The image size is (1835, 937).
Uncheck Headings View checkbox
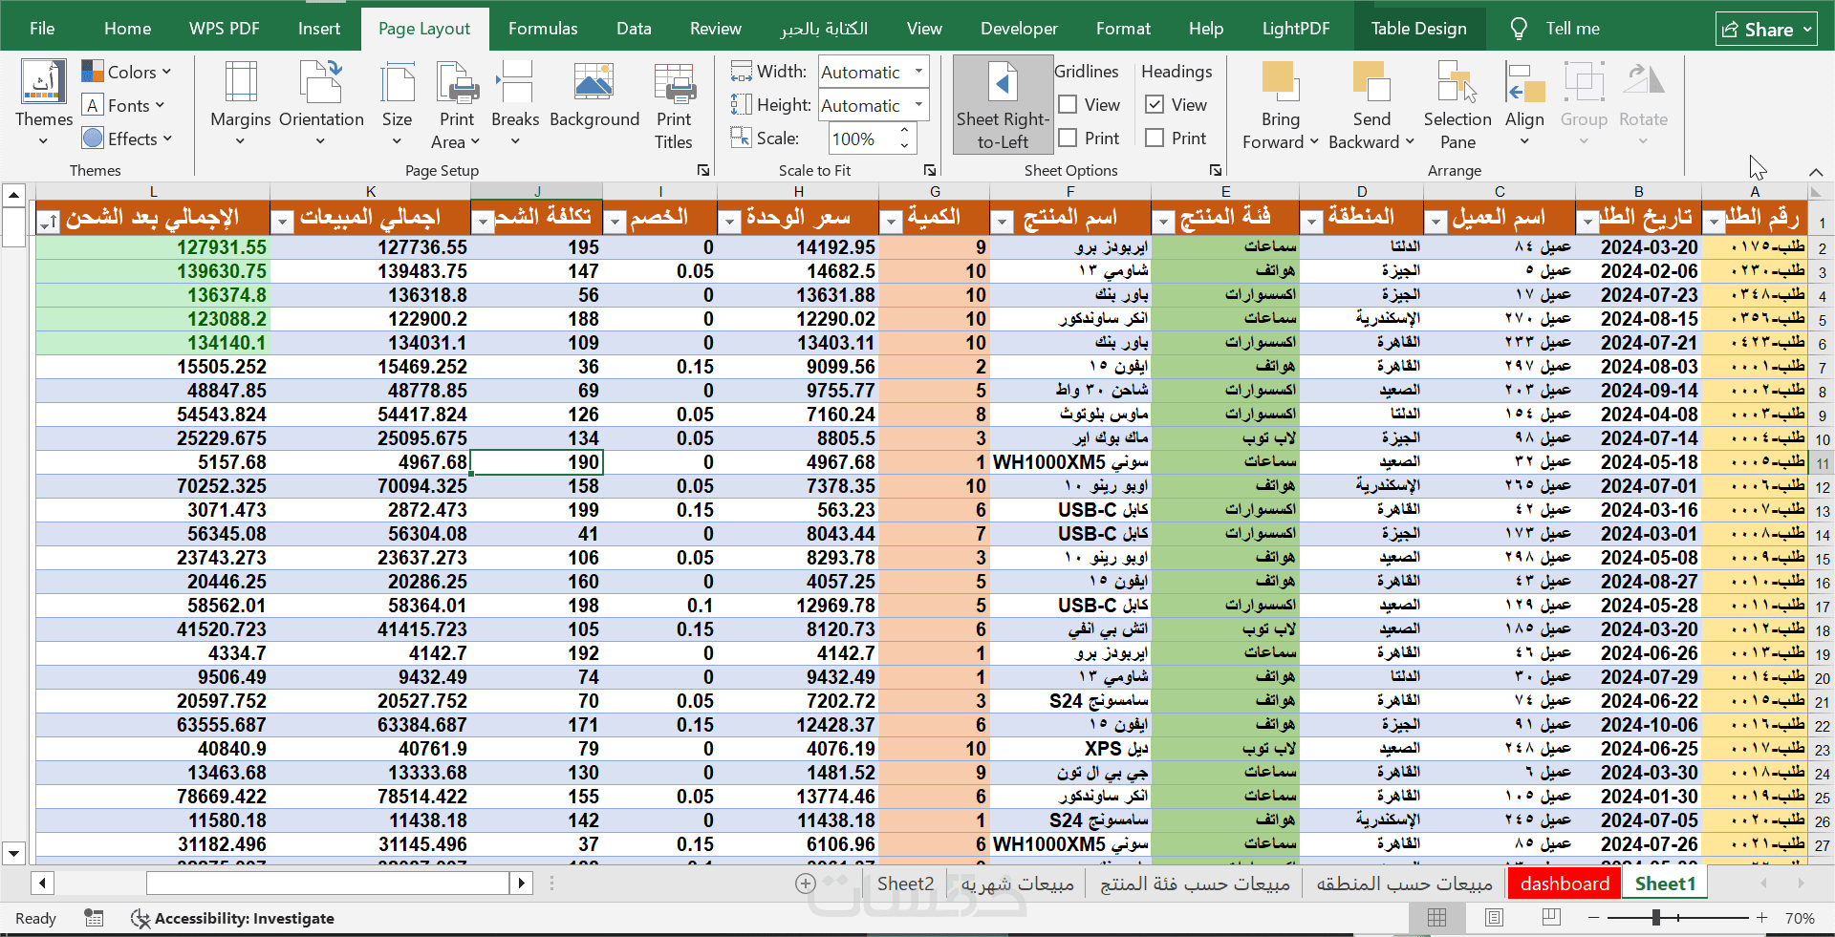1155,104
